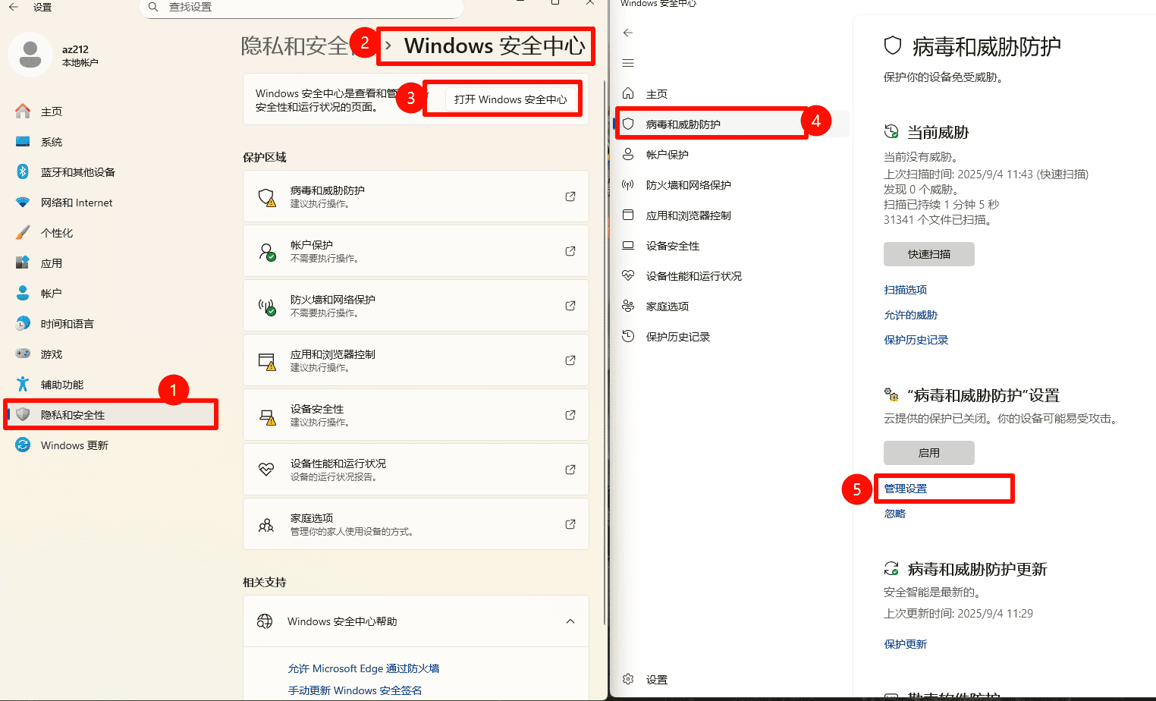This screenshot has height=701, width=1156.
Task: Select 病毒和威胁防护 in Windows Security navigation
Action: coord(731,124)
